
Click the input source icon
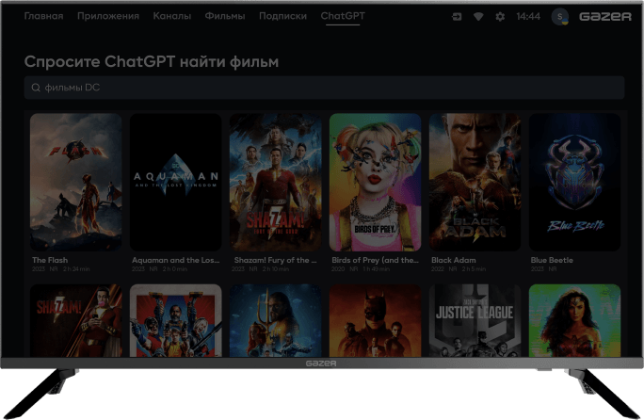[x=457, y=16]
